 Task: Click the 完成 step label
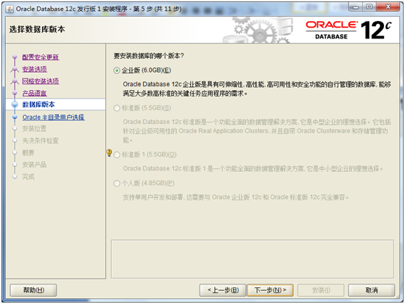pos(28,177)
